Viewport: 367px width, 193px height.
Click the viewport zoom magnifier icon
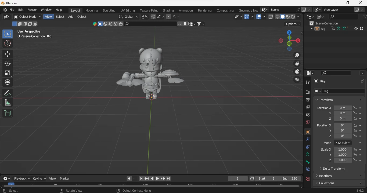(297, 55)
